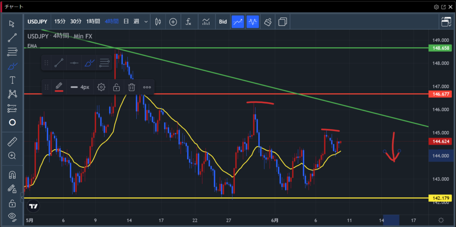Click the paintbrush clear-drawings icon
This screenshot has height=227, width=456.
click(268, 22)
